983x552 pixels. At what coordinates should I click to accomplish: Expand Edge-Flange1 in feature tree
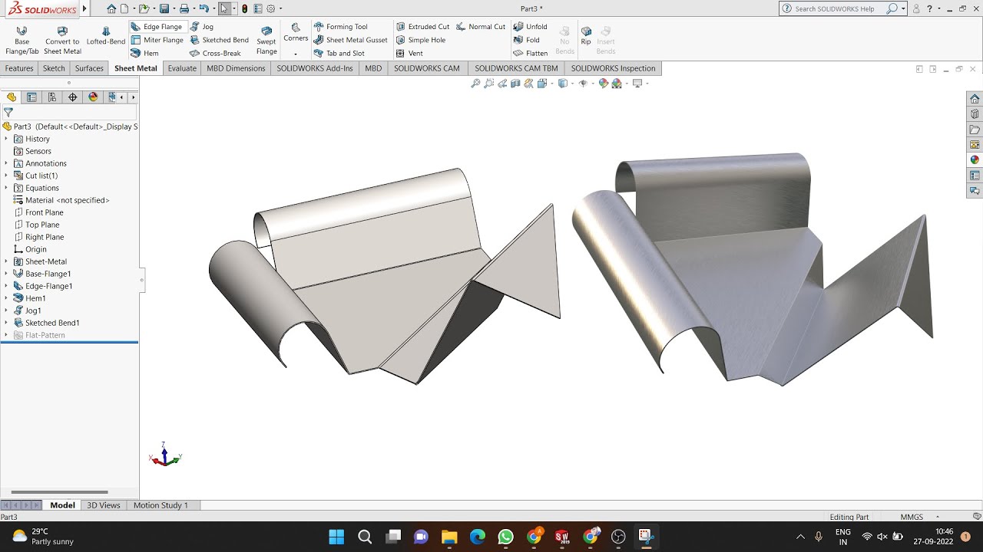tap(6, 286)
